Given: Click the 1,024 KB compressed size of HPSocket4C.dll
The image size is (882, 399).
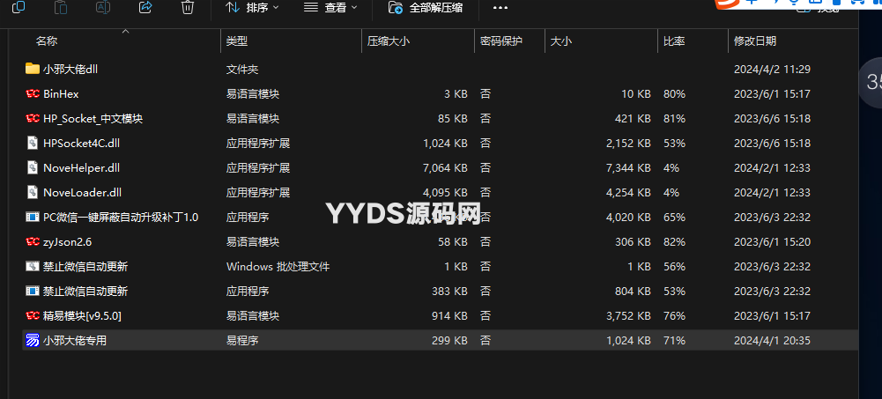Looking at the screenshot, I should (445, 144).
